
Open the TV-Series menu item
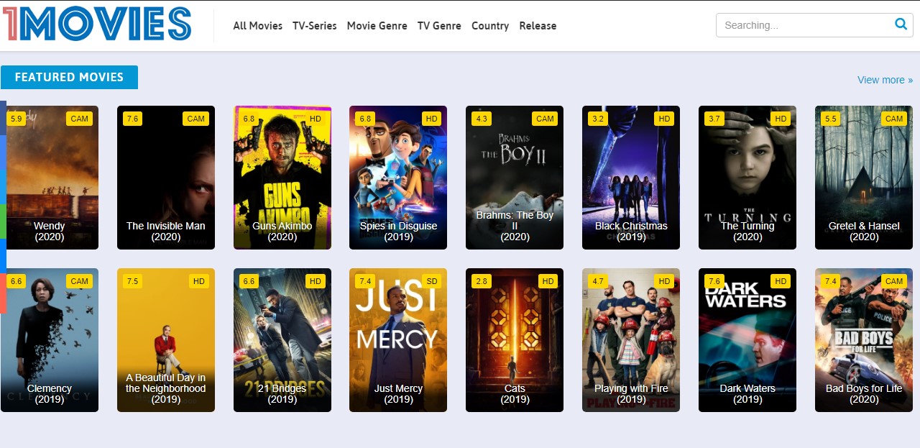point(315,26)
